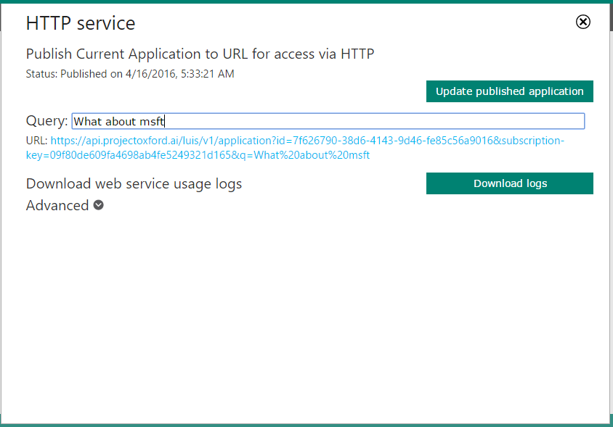
Task: Click the Advanced label text
Action: (57, 205)
